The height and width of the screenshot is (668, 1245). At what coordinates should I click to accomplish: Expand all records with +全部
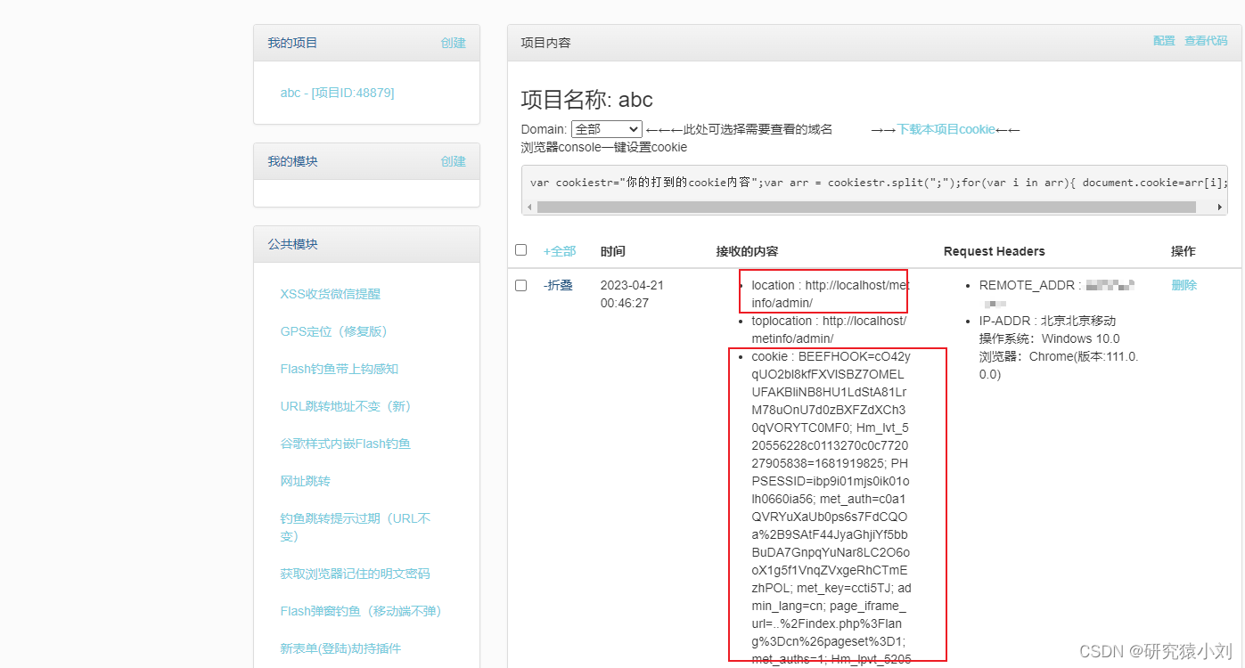[x=560, y=251]
